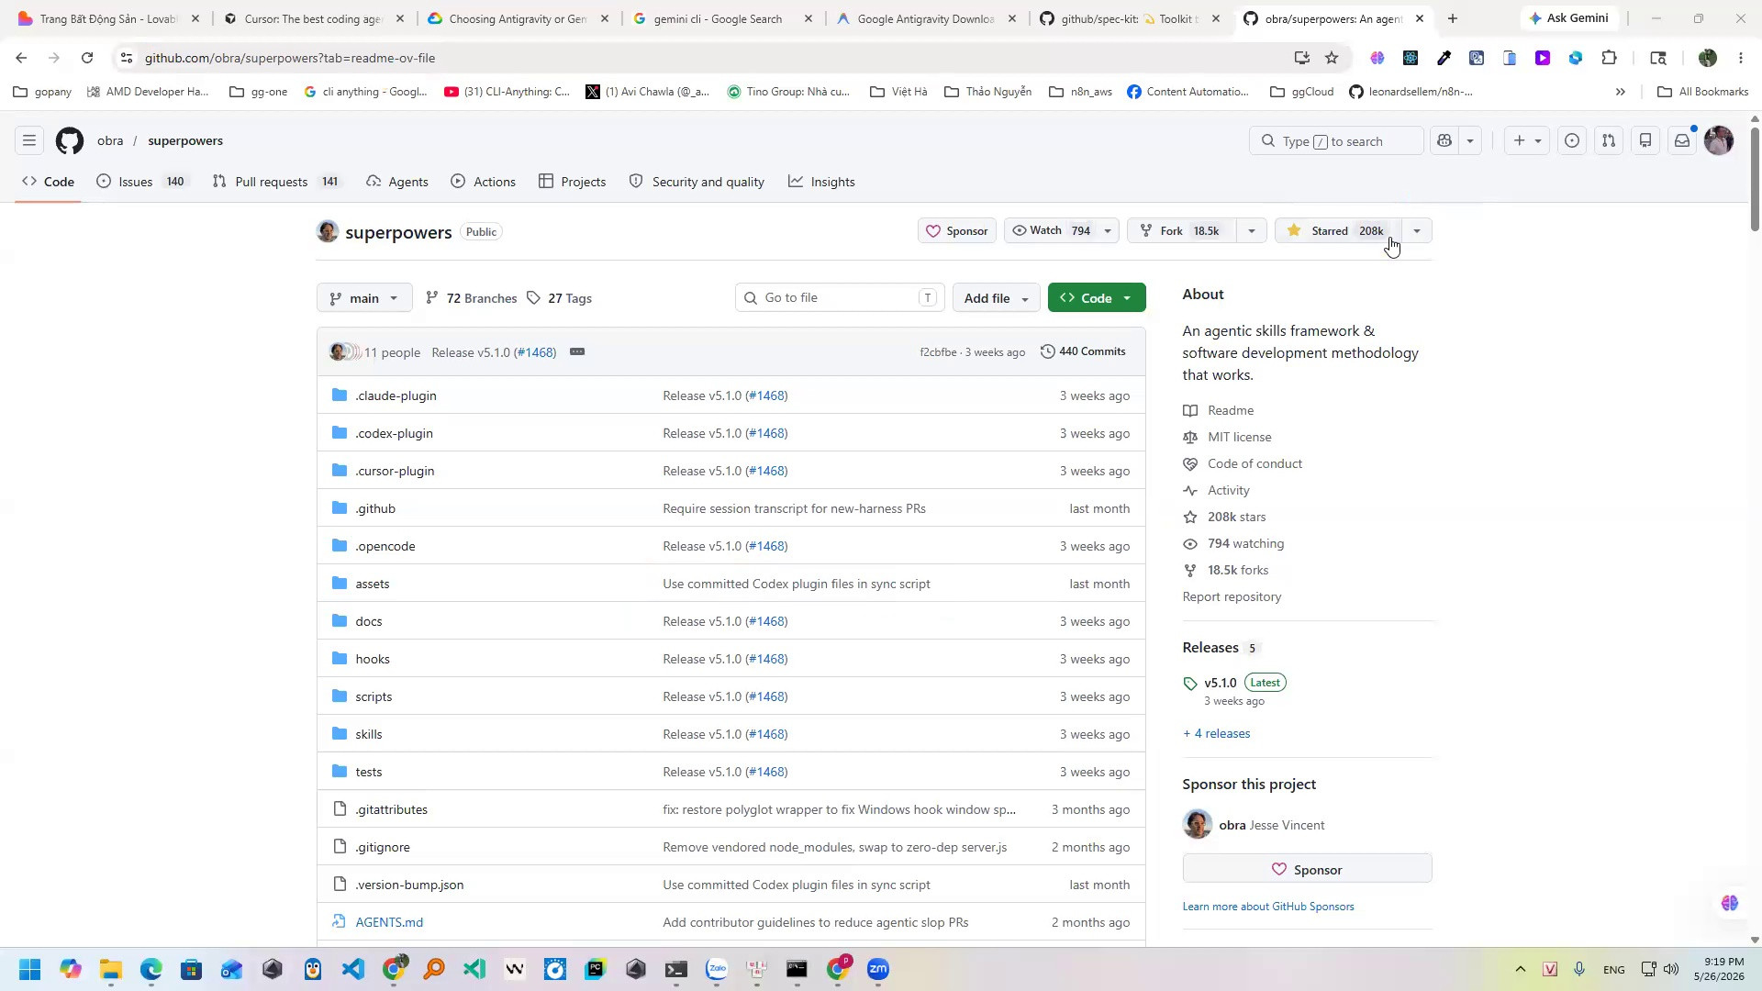Switch to the Insights tab
1762x991 pixels.
[x=822, y=182]
